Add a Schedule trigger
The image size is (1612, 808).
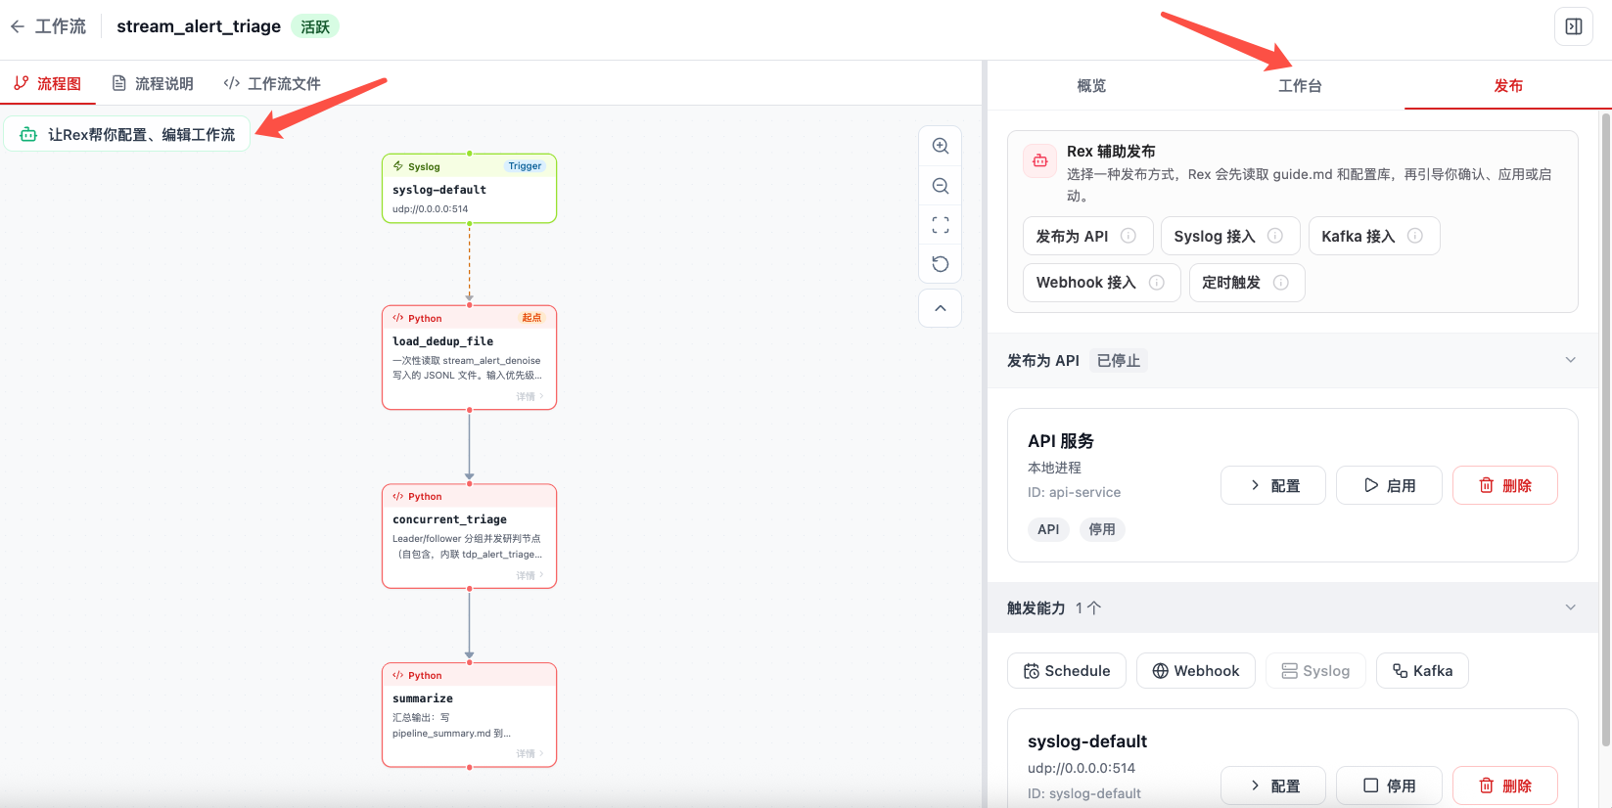(1067, 671)
